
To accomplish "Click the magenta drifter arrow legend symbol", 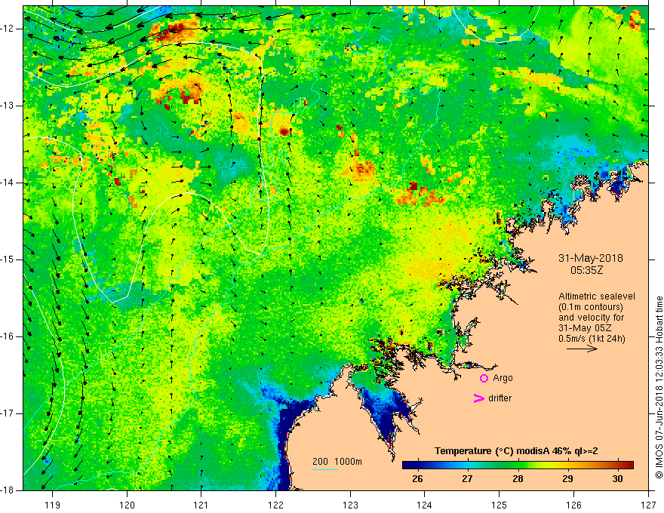I will [479, 398].
